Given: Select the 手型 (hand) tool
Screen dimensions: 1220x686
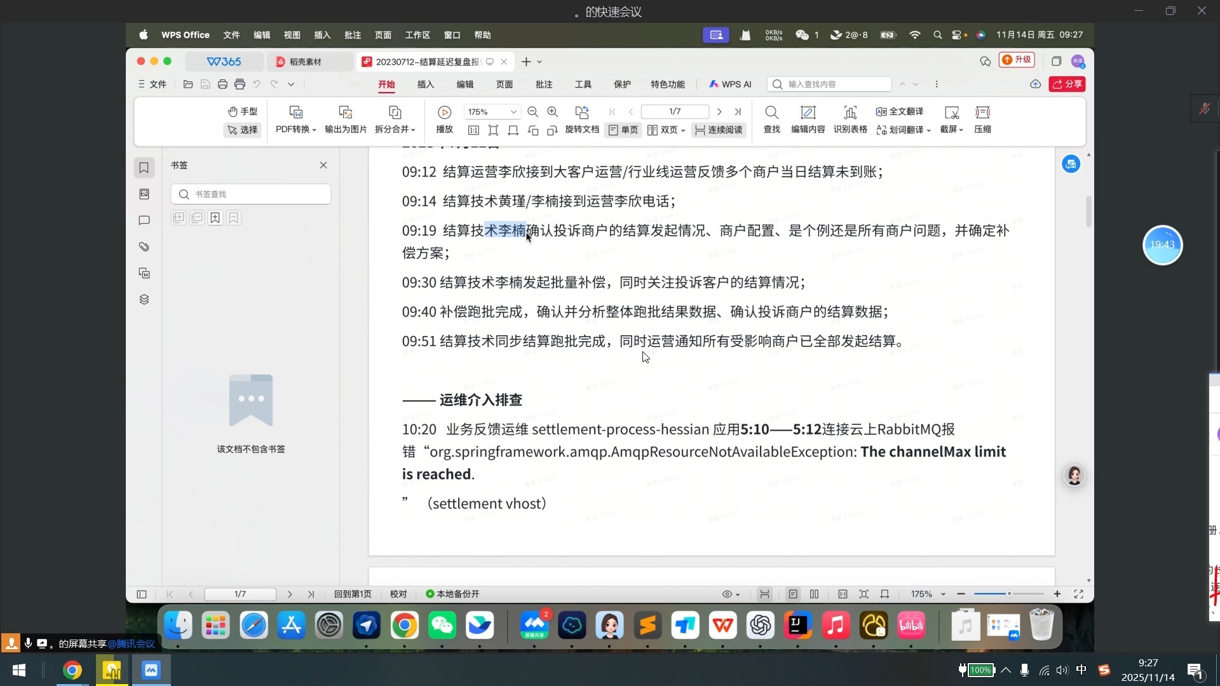Looking at the screenshot, I should (x=242, y=111).
